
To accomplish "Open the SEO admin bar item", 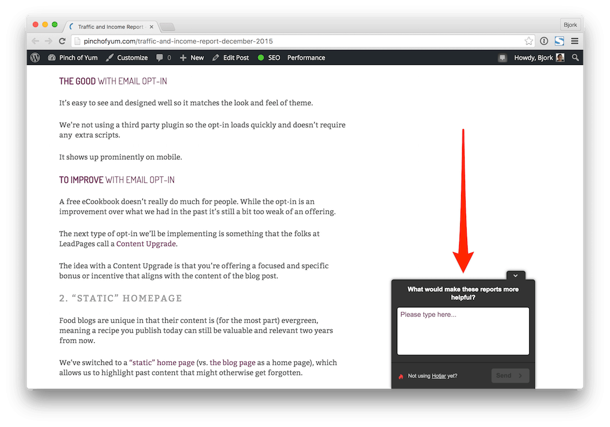I will tap(269, 58).
